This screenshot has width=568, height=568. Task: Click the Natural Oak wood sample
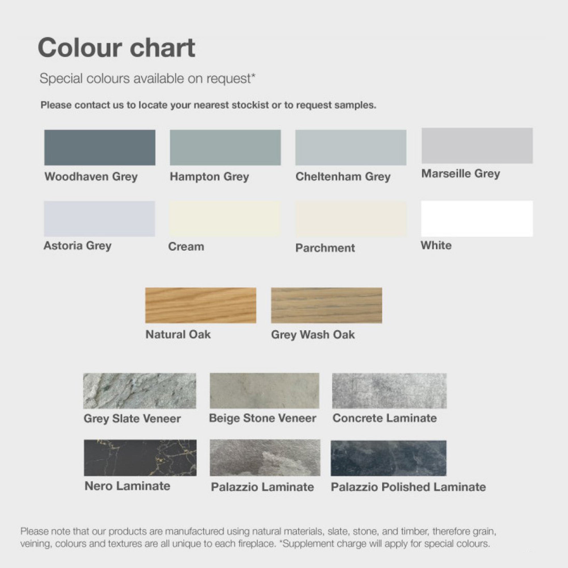point(201,305)
